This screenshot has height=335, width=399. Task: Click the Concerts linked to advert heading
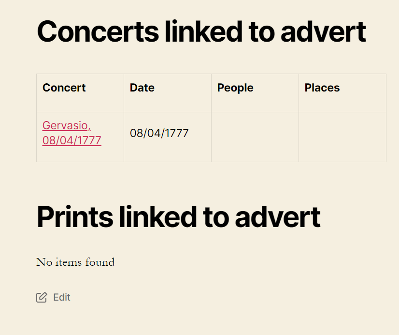click(x=201, y=31)
